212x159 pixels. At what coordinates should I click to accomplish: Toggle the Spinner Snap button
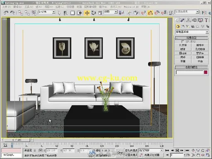pyautogui.click(x=164, y=13)
